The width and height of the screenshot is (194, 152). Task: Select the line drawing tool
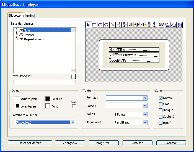tap(112, 25)
